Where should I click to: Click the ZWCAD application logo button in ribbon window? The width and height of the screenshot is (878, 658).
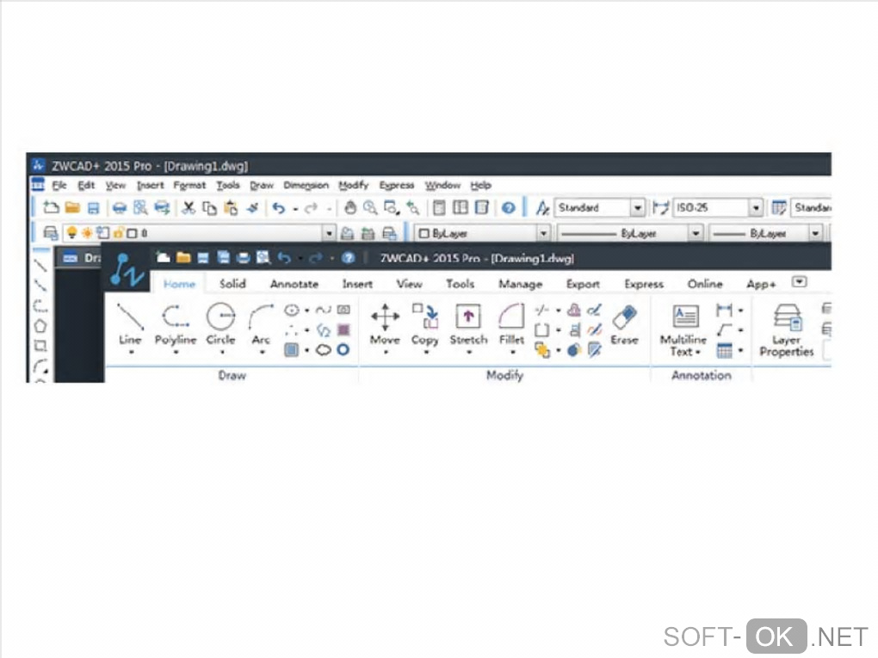pos(127,269)
